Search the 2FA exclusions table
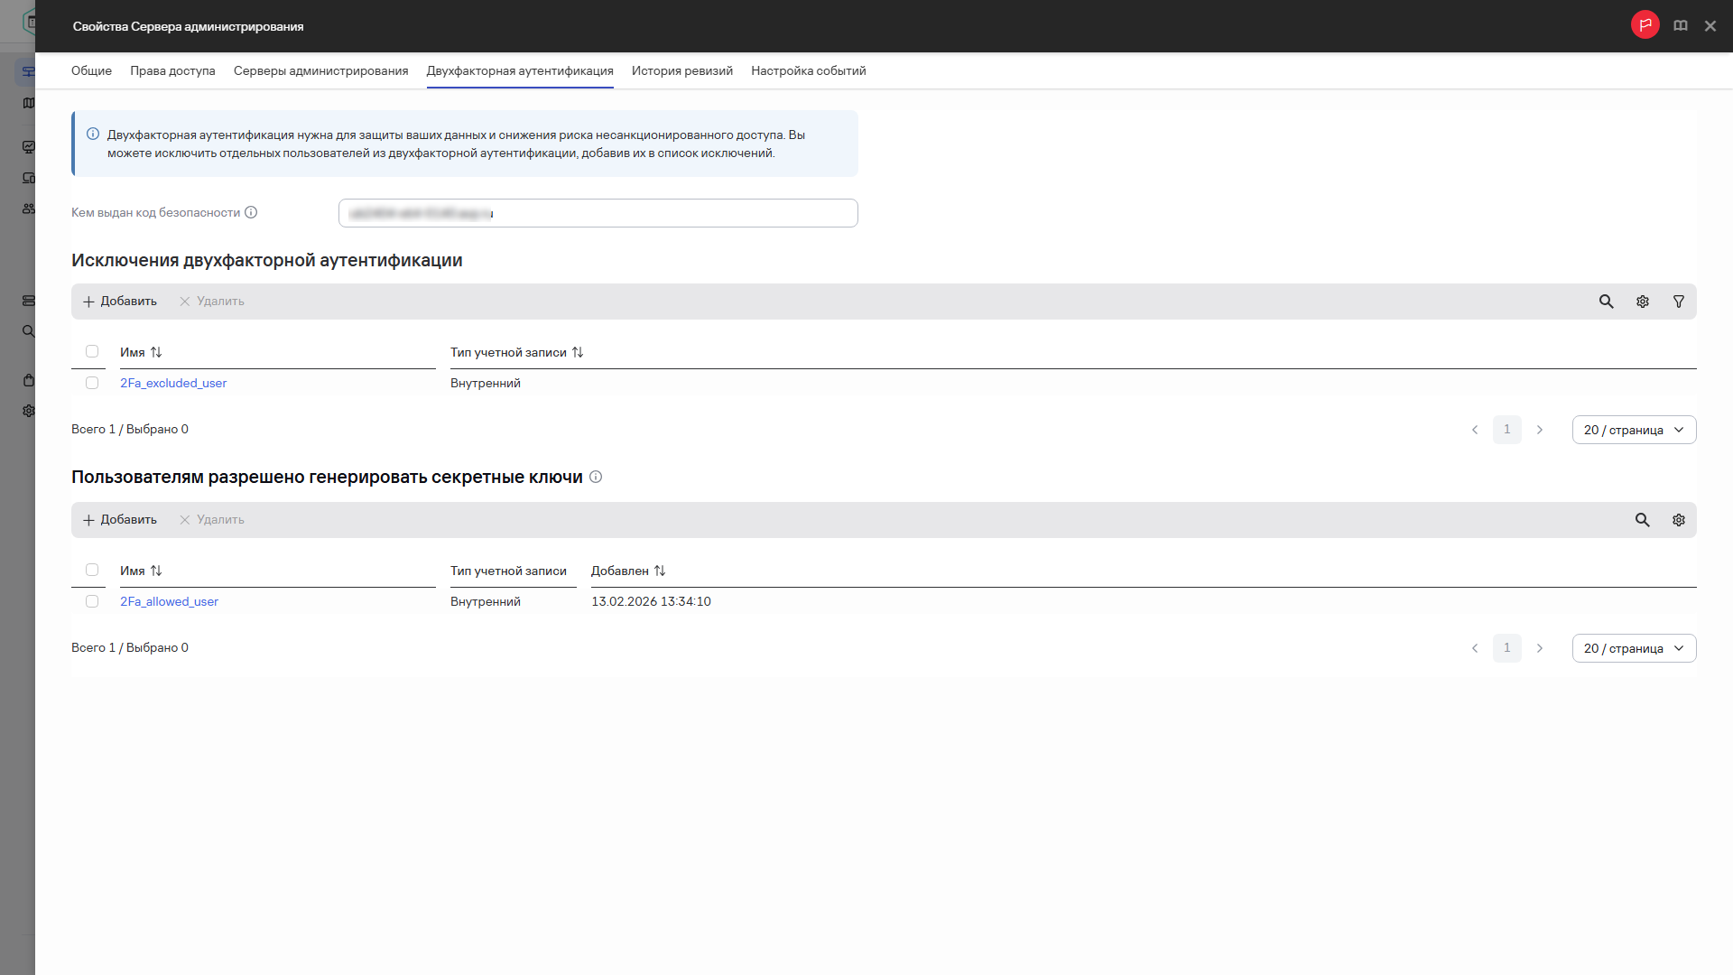Viewport: 1733px width, 975px height. pos(1606,302)
